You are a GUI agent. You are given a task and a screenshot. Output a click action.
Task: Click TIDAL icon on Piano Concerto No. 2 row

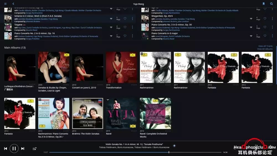coord(111,36)
